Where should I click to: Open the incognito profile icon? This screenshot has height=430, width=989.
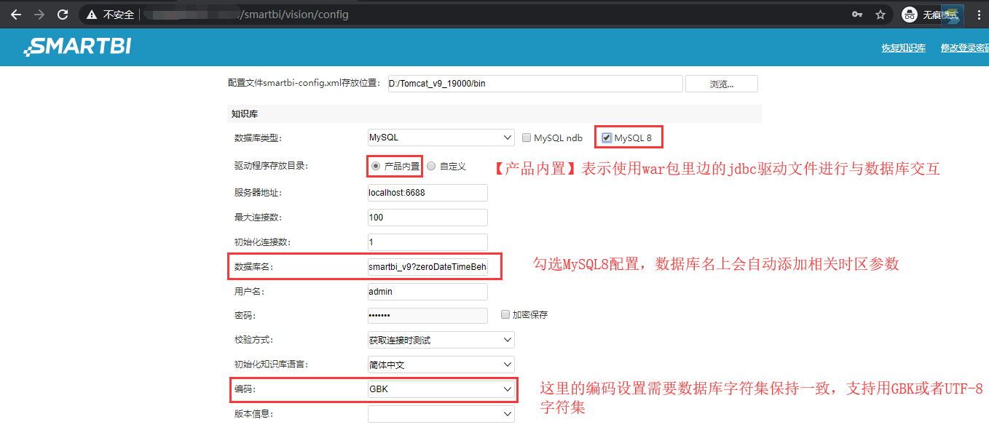[x=910, y=15]
